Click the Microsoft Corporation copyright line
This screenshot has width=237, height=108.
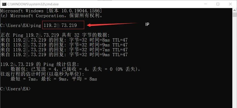click(51, 15)
